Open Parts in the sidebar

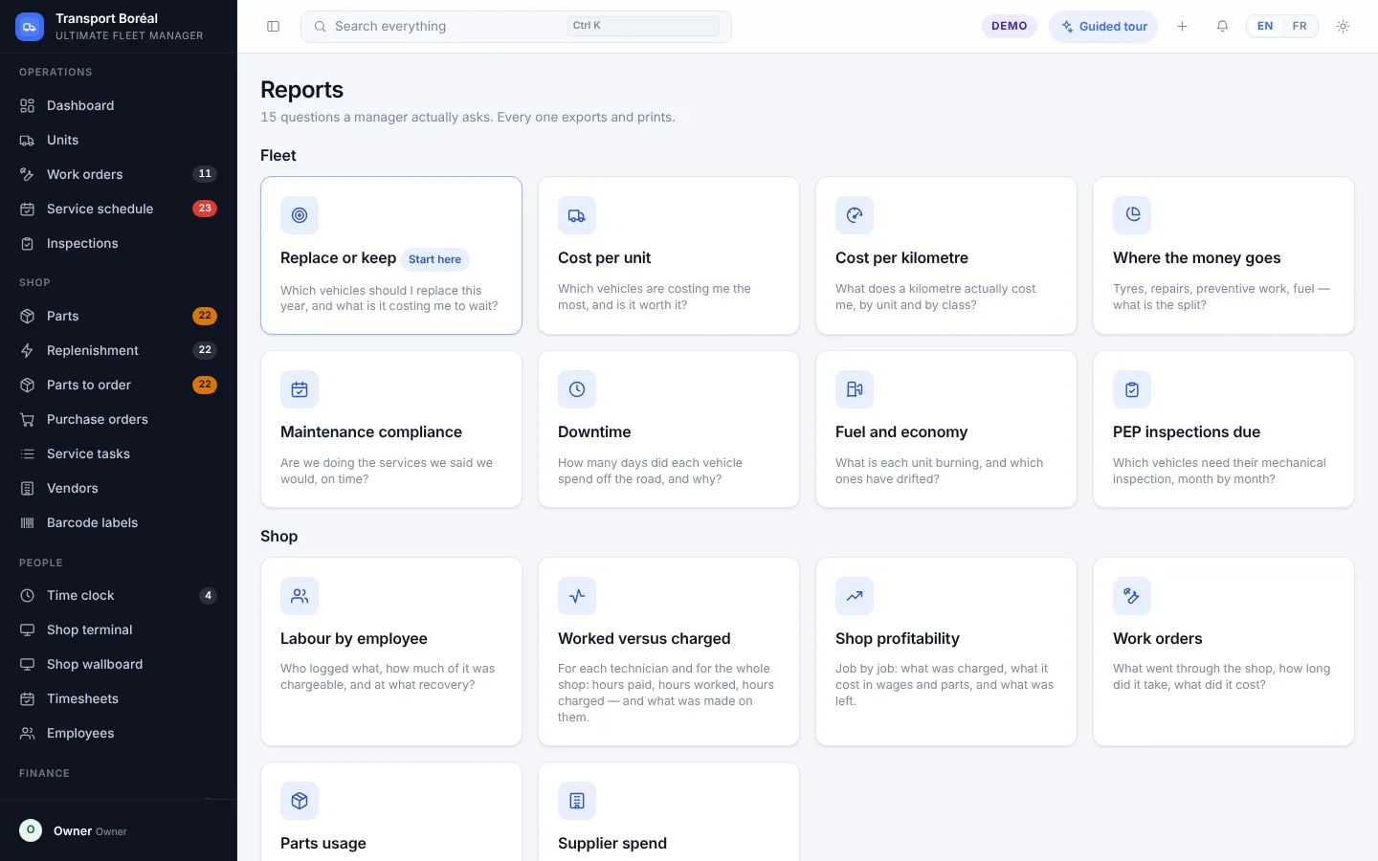[x=119, y=316]
